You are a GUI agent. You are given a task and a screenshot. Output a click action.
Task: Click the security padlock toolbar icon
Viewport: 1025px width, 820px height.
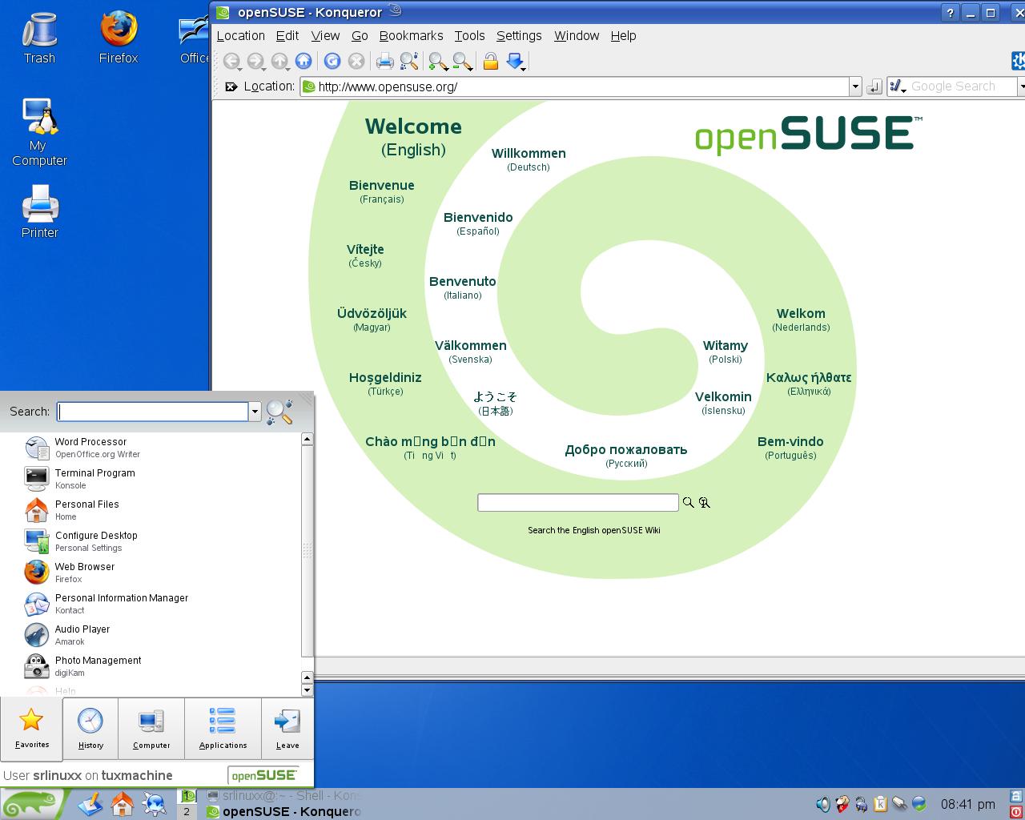pyautogui.click(x=491, y=61)
